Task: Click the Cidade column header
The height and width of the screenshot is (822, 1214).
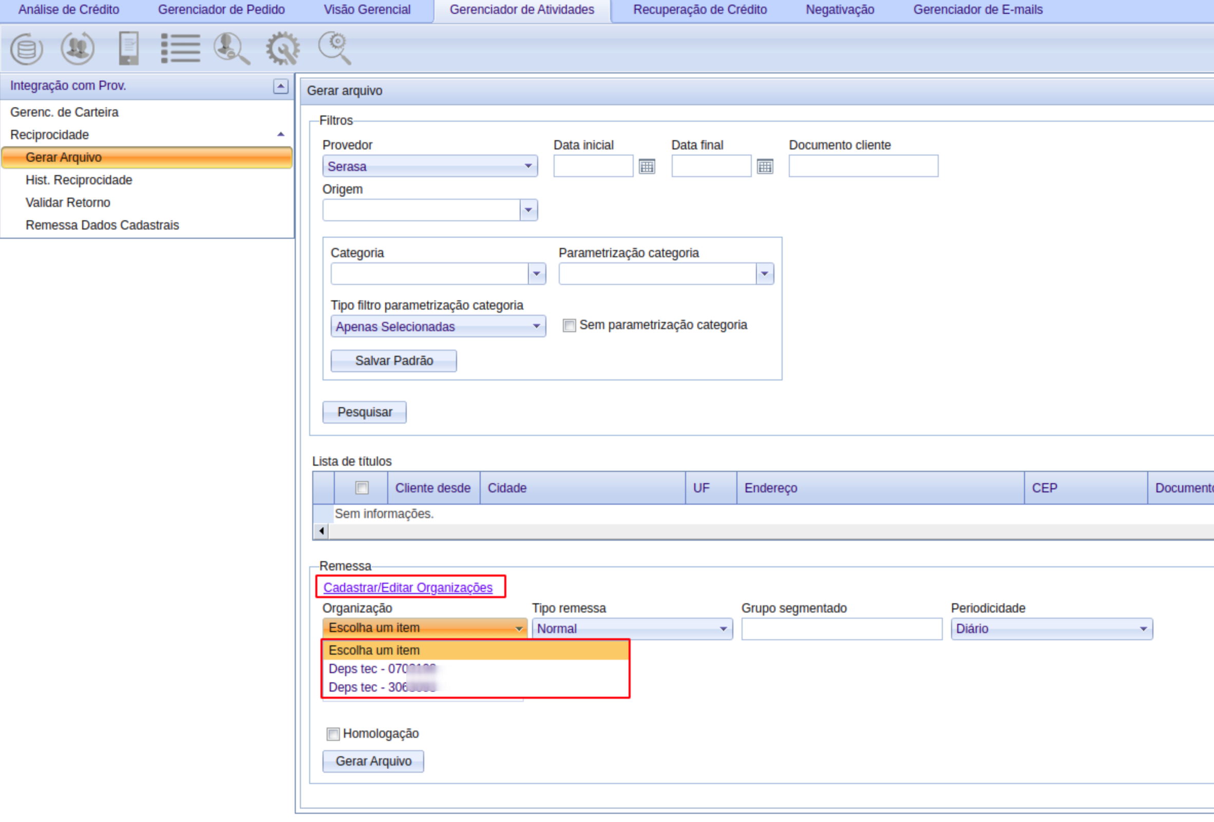Action: (582, 488)
